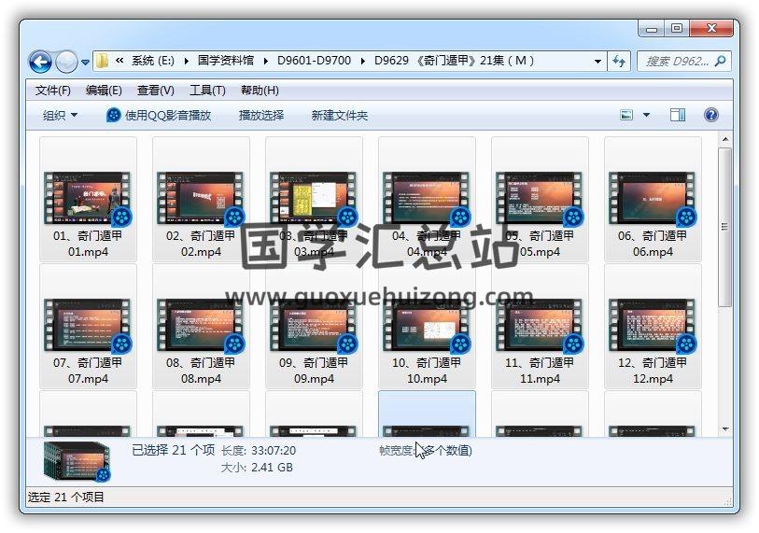Click the vertical scrollbar thumb
Screen dimensions: 759x533
724,227
